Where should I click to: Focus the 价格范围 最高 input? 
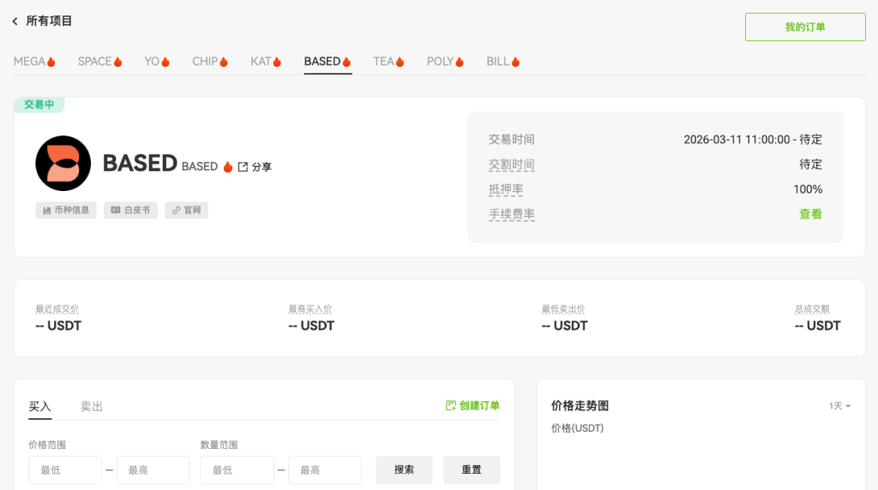tap(153, 469)
